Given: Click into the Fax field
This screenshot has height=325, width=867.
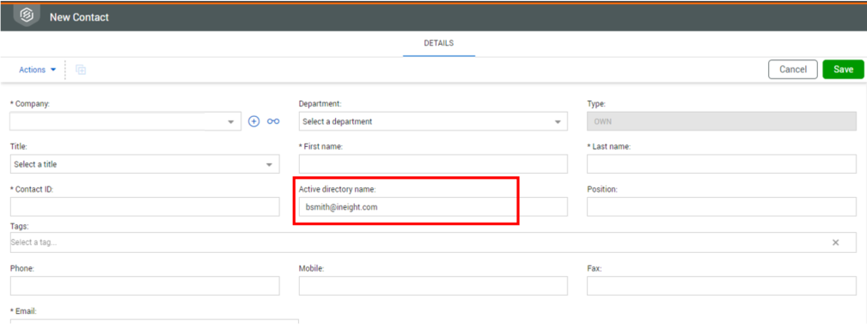Looking at the screenshot, I should (x=722, y=285).
